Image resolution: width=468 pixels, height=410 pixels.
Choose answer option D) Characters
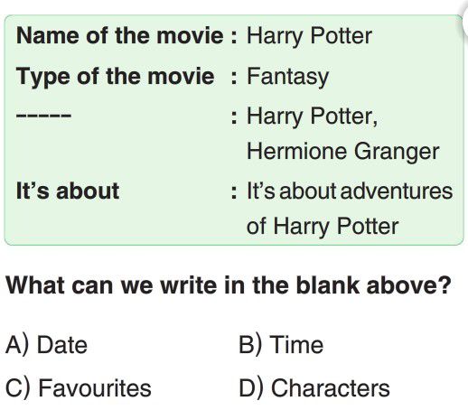pyautogui.click(x=314, y=387)
